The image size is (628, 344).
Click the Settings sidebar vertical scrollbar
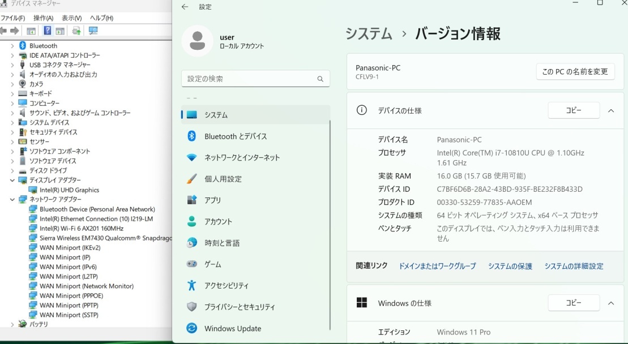click(x=330, y=225)
